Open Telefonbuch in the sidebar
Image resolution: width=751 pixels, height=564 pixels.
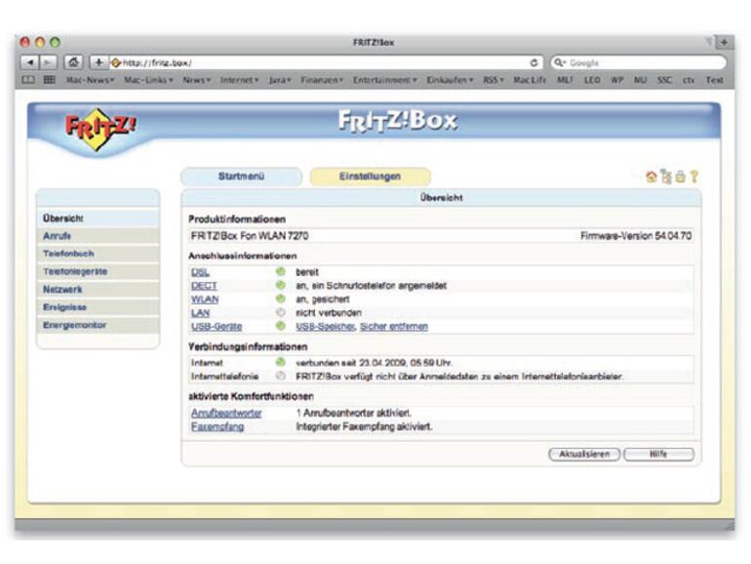tap(99, 254)
